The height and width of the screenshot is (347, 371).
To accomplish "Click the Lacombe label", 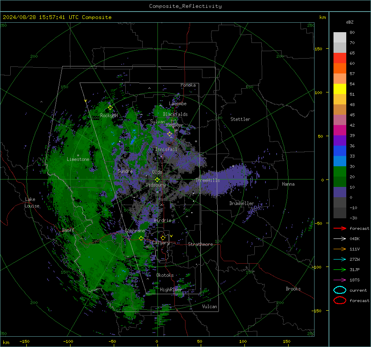I will tap(178, 104).
